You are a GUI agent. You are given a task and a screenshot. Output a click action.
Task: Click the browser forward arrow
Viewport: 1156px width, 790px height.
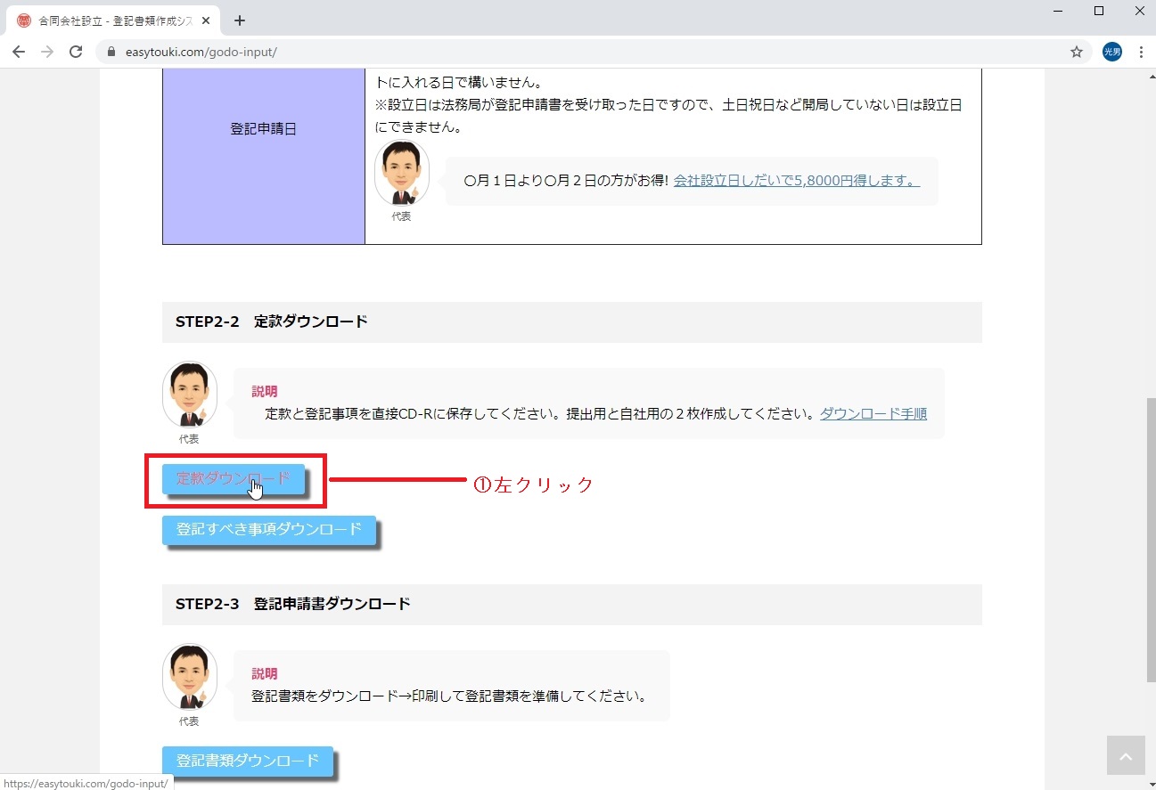(47, 52)
